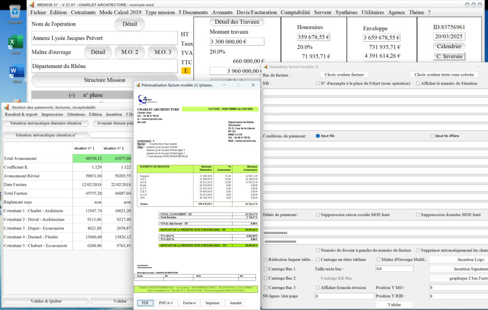Image resolution: width=488 pixels, height=310 pixels.
Task: Click the Position Y MO field
Action: (458, 287)
